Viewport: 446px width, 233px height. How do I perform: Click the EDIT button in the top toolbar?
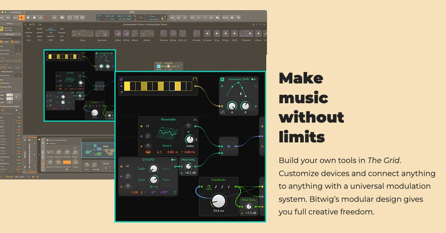point(192,17)
